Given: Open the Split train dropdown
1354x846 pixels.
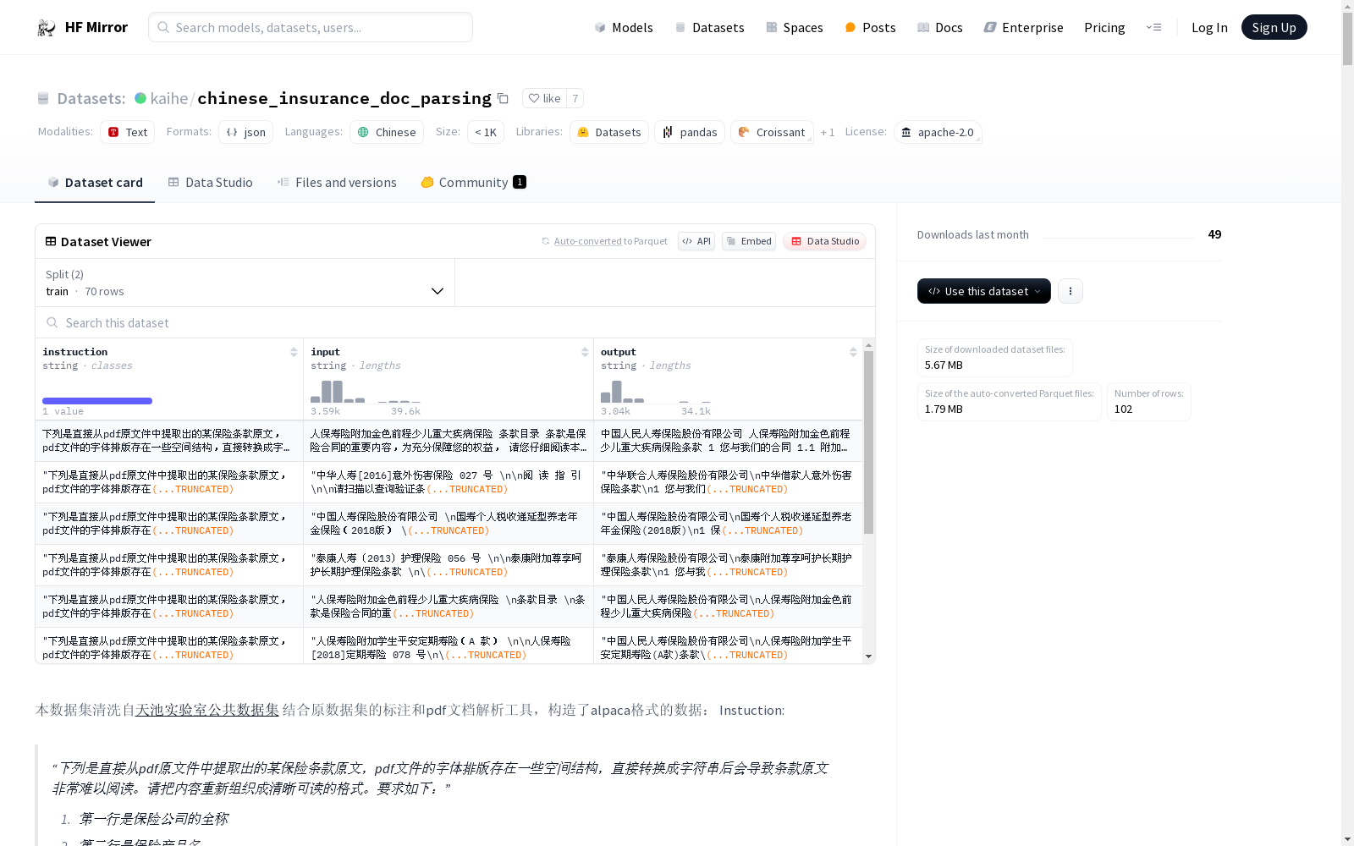Looking at the screenshot, I should 245,283.
